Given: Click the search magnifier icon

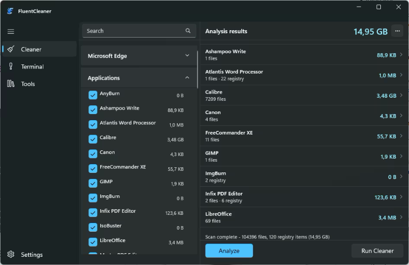Looking at the screenshot, I should [188, 31].
